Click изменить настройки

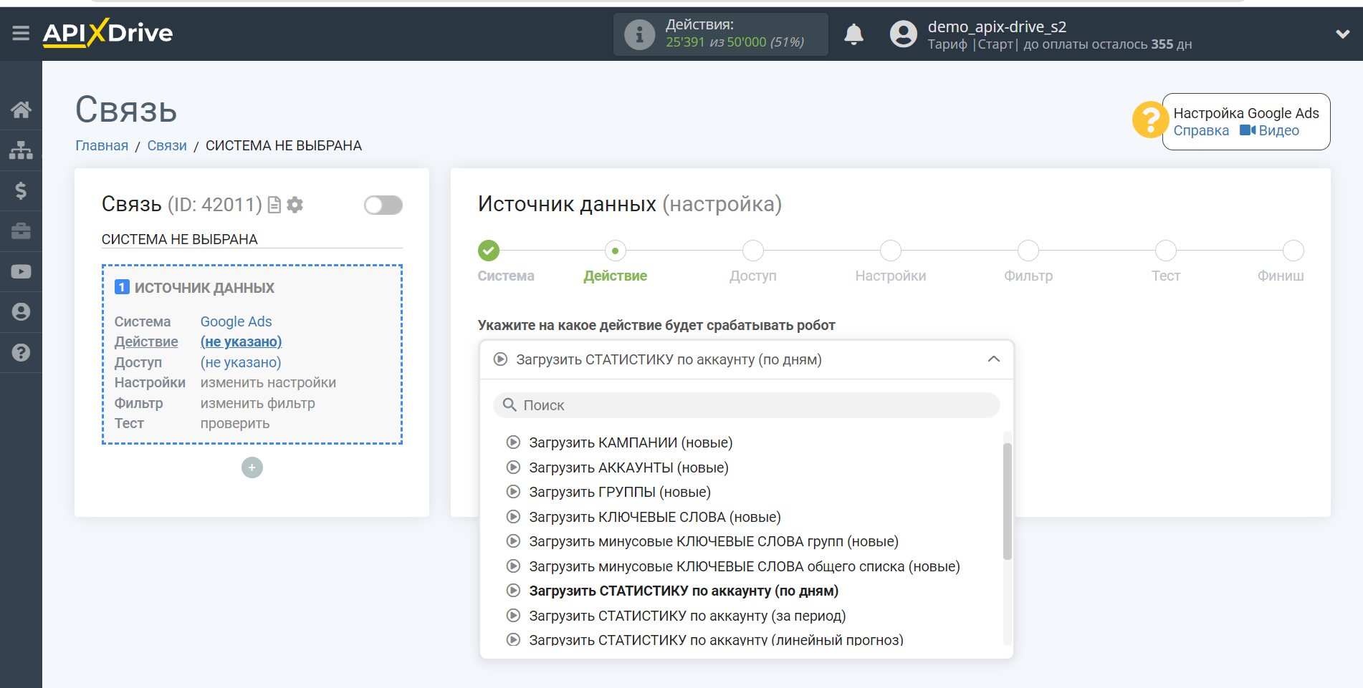pos(268,382)
